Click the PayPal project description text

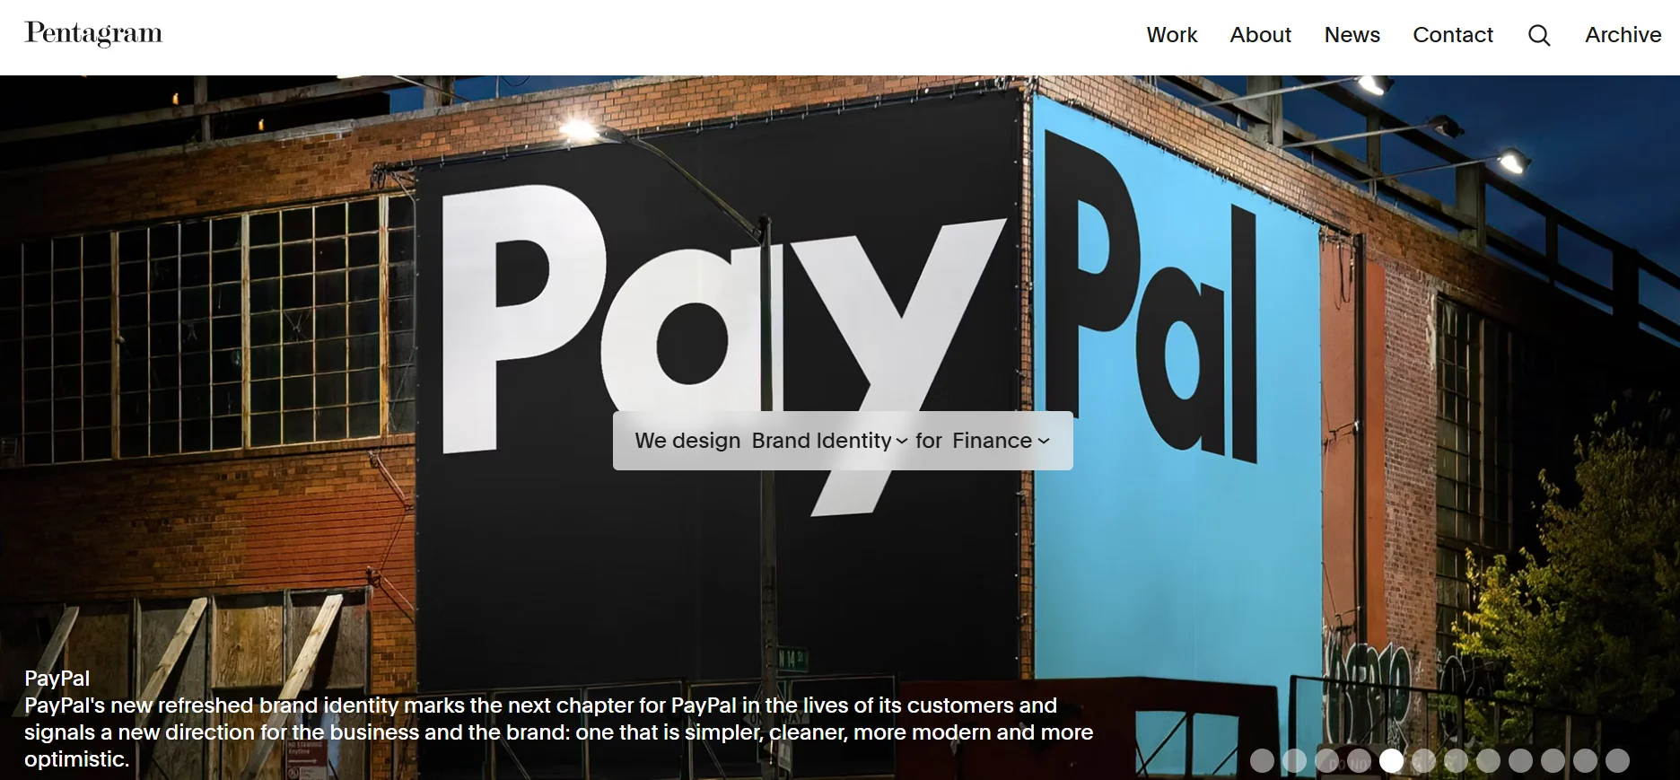pyautogui.click(x=558, y=732)
